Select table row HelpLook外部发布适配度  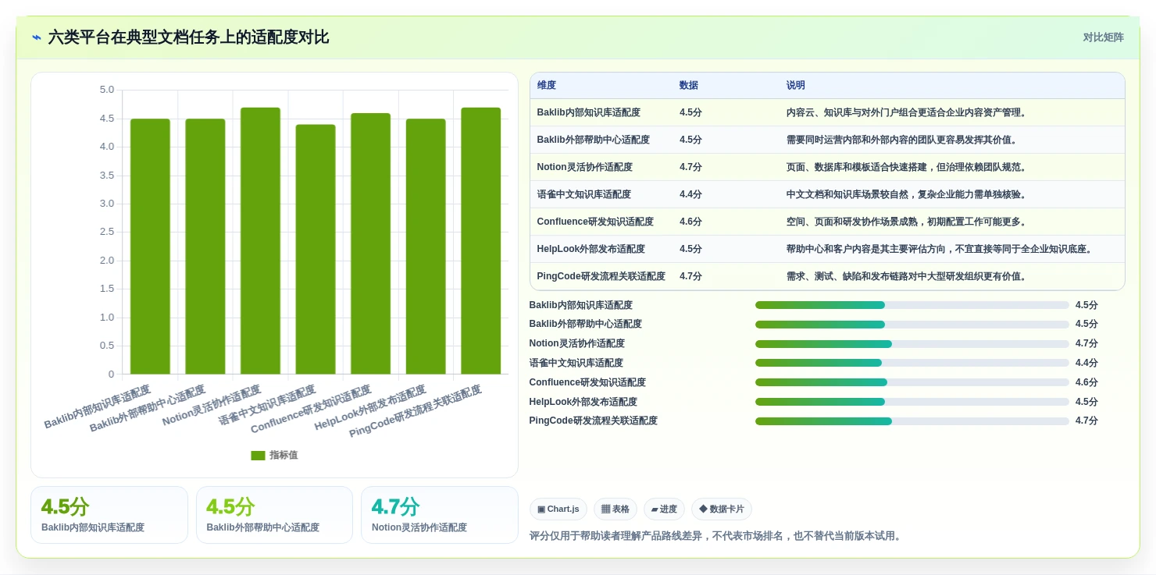[x=827, y=249]
